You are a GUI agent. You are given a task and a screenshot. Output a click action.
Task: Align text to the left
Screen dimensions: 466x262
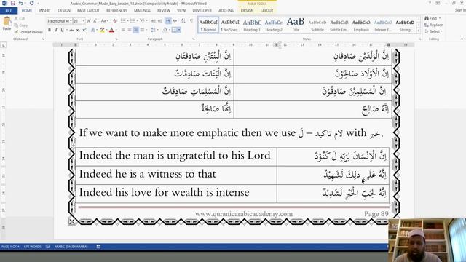123,30
